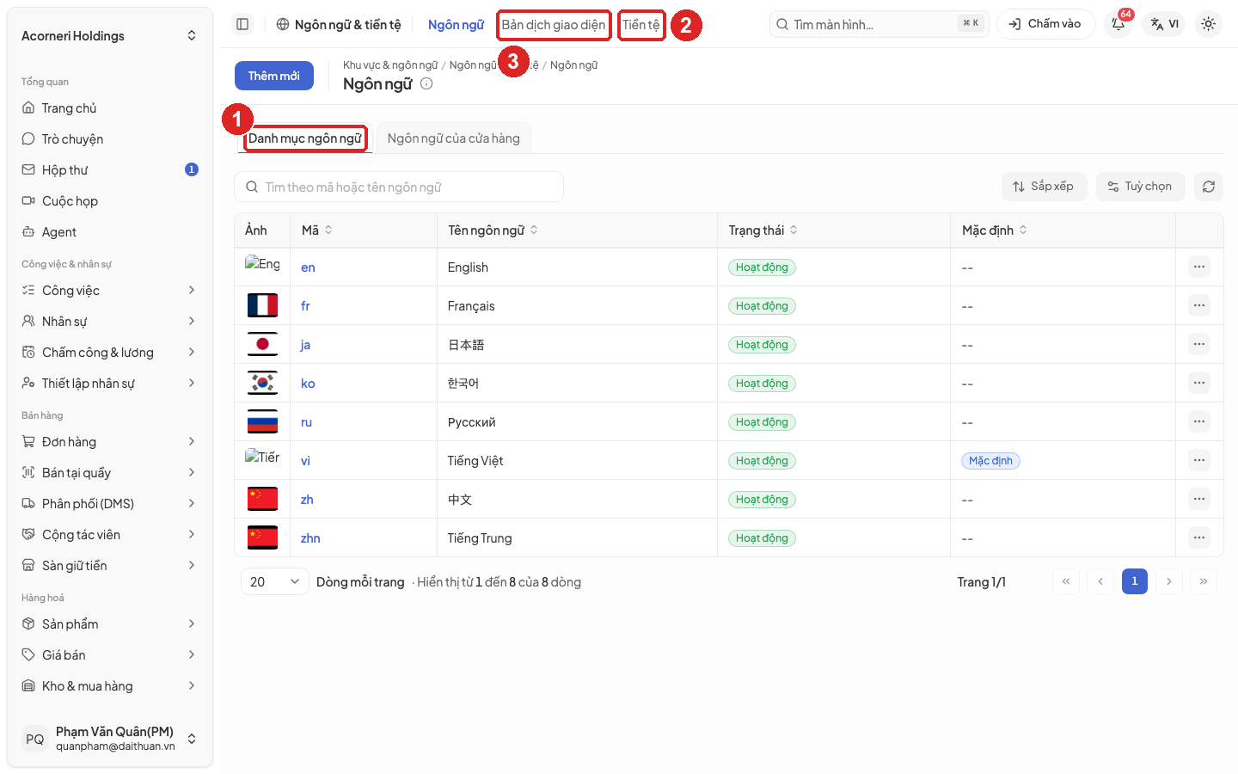
Task: Expand the Công việc menu
Action: [x=110, y=291]
